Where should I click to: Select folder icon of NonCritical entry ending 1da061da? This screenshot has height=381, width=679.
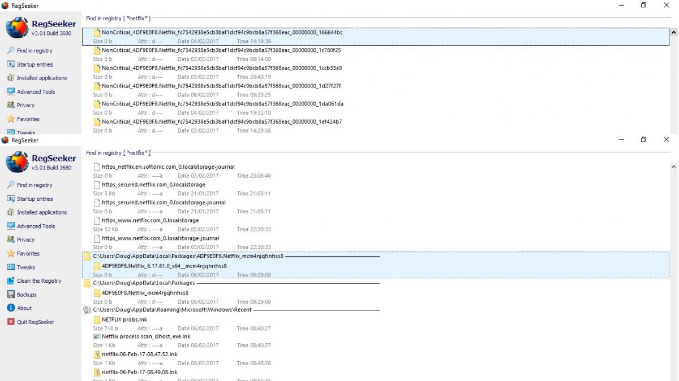click(97, 104)
